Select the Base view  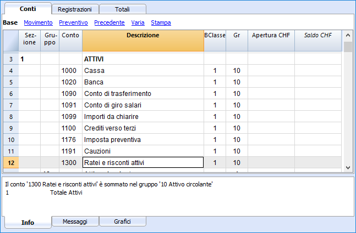(x=10, y=22)
